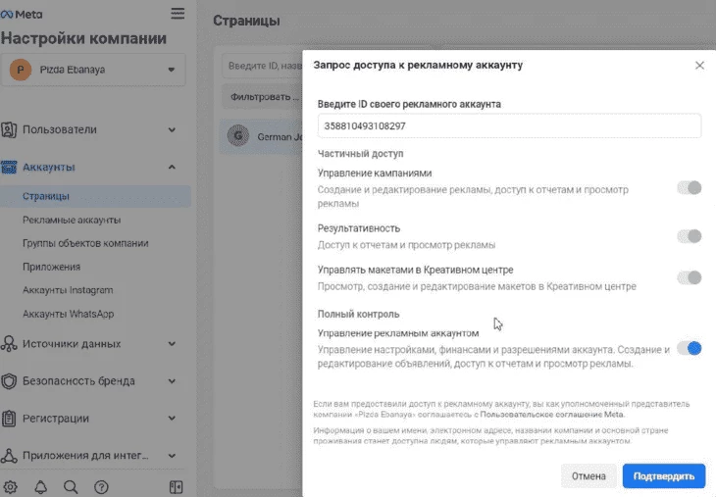This screenshot has width=716, height=497.
Task: Open notifications bell icon
Action: click(40, 487)
